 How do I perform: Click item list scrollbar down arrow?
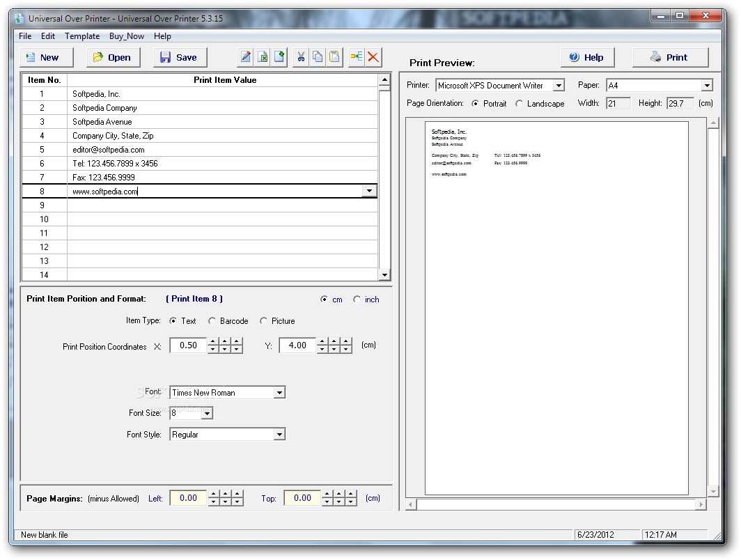click(384, 275)
